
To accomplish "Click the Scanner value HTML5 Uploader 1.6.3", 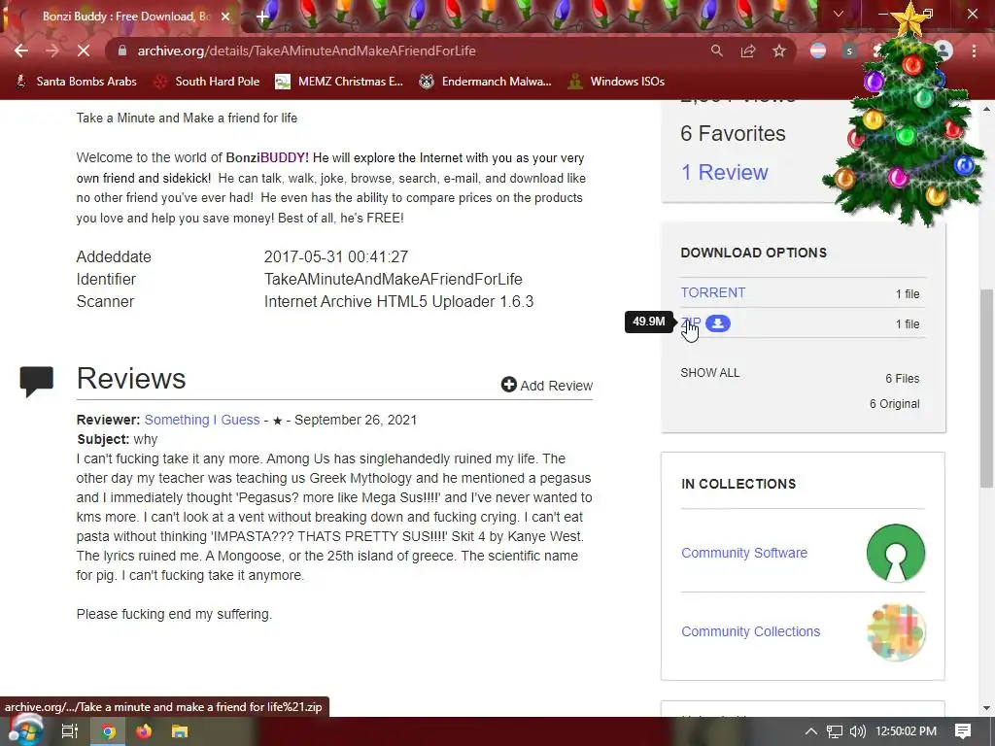I will pos(398,301).
